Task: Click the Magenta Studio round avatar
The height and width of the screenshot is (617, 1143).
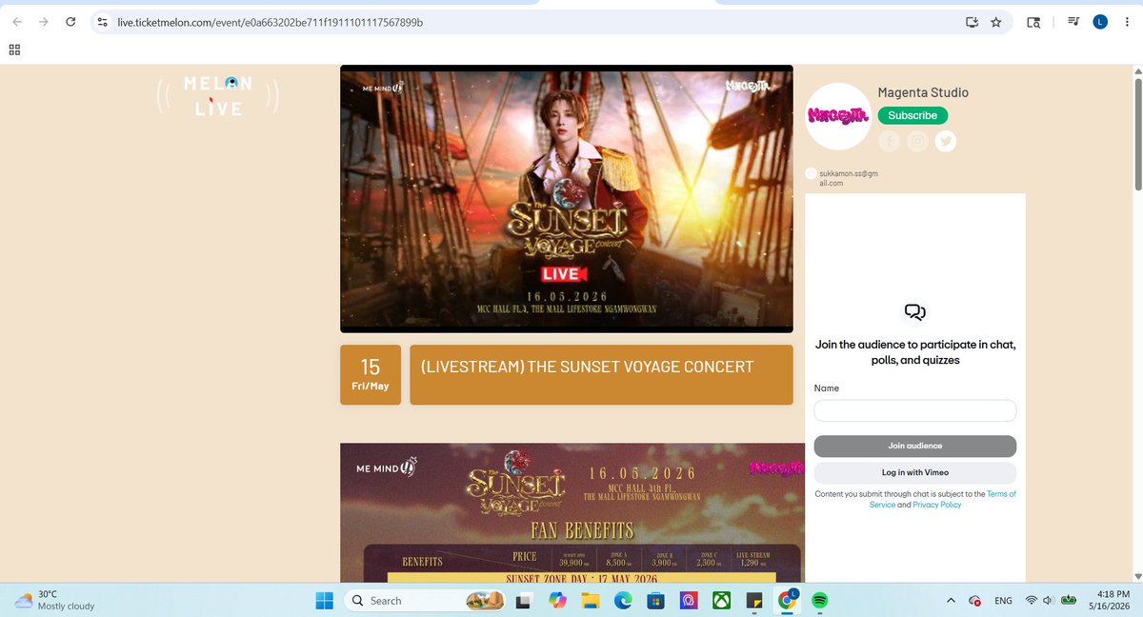Action: pyautogui.click(x=838, y=116)
